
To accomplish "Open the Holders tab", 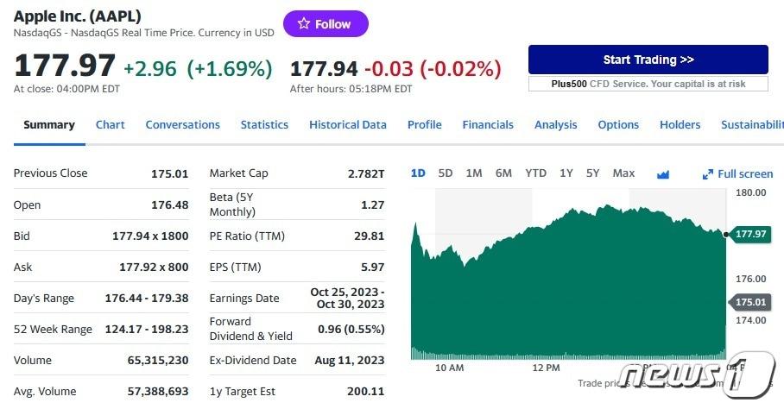I will click(x=680, y=124).
